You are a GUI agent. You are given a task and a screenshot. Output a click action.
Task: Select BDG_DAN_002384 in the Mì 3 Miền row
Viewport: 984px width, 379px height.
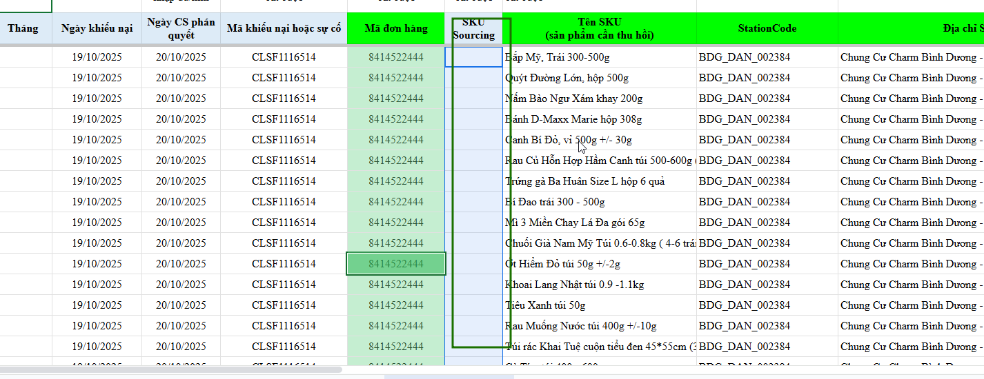coord(767,223)
